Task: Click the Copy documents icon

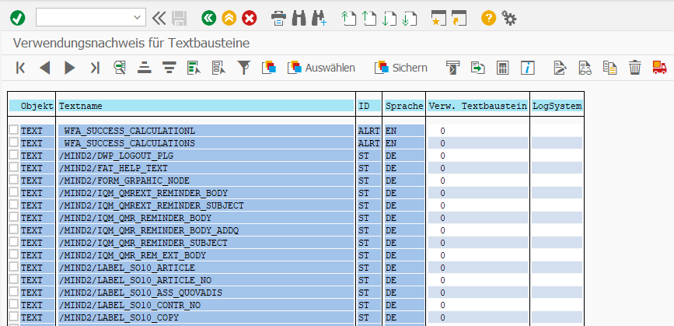Action: click(x=610, y=68)
